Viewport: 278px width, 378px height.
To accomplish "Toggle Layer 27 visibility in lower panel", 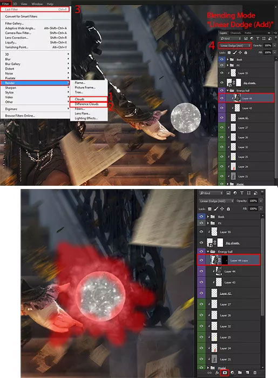I will tap(201, 304).
